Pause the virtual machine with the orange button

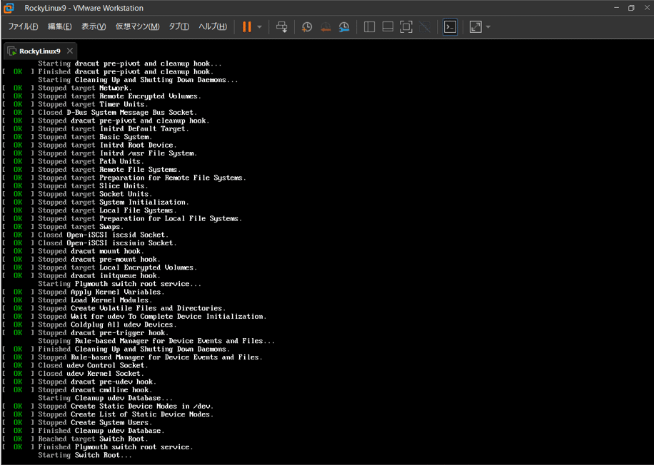tap(247, 27)
